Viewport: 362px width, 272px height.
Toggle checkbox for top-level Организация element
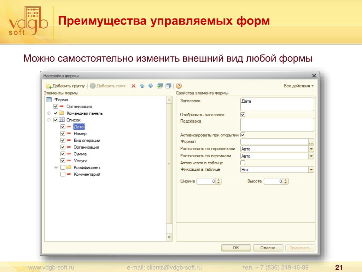56,106
